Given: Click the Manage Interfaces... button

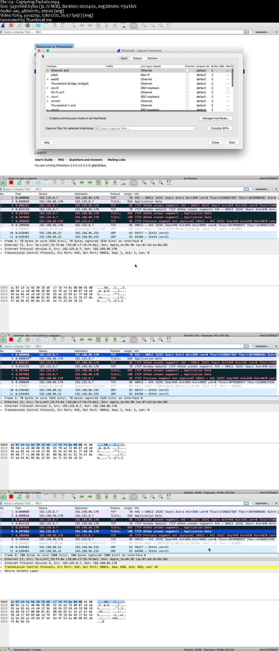Looking at the screenshot, I should 216,118.
